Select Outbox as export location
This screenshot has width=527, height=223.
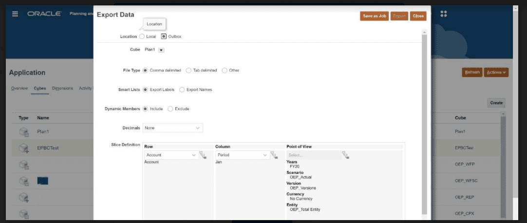click(164, 36)
